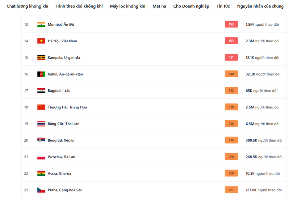Open Trình theo dõi không khí menu
The width and height of the screenshot is (297, 197).
pos(79,6)
